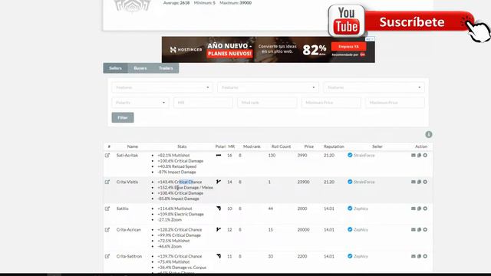Screen dimensions: 491x276
Task: Switch to the Sellers tab
Action: pyautogui.click(x=115, y=68)
